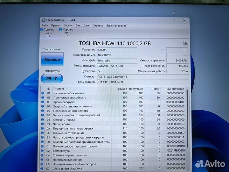Select the Частота ошибок чтения row

[113, 93]
